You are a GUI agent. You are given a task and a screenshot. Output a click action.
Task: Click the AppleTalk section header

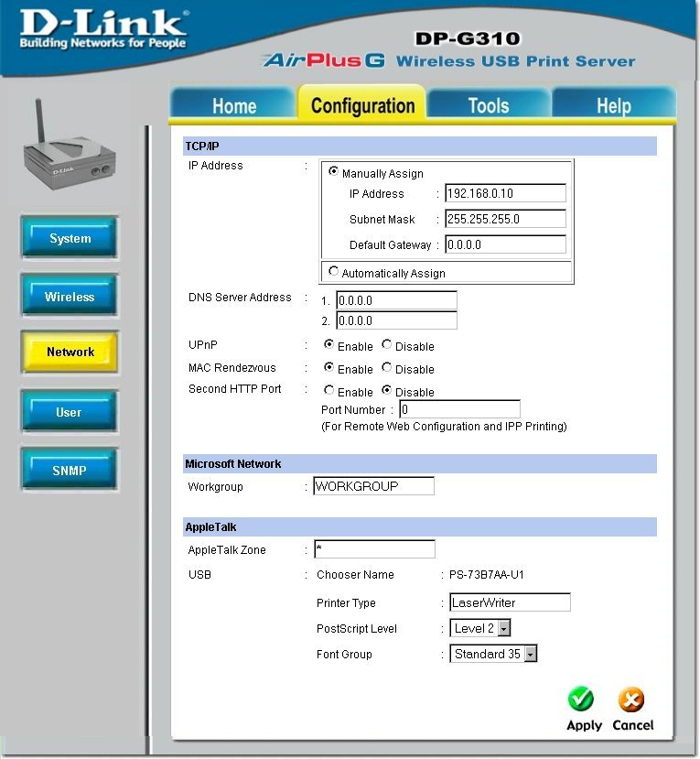(419, 526)
